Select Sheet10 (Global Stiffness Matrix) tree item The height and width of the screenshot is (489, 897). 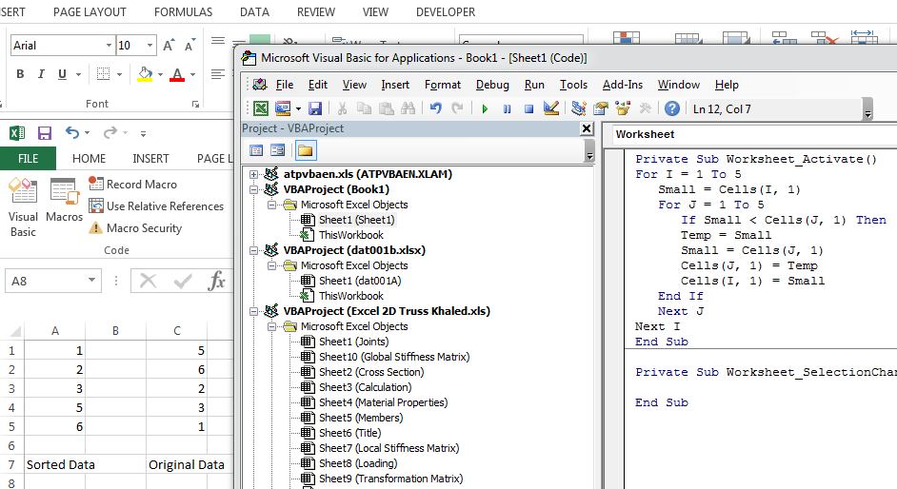tap(394, 357)
